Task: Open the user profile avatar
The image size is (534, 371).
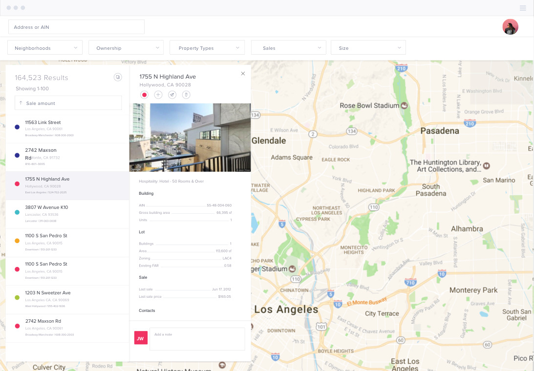Action: tap(510, 27)
